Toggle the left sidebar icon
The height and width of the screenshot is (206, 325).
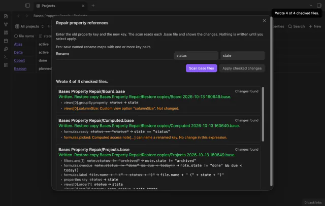coord(27,6)
